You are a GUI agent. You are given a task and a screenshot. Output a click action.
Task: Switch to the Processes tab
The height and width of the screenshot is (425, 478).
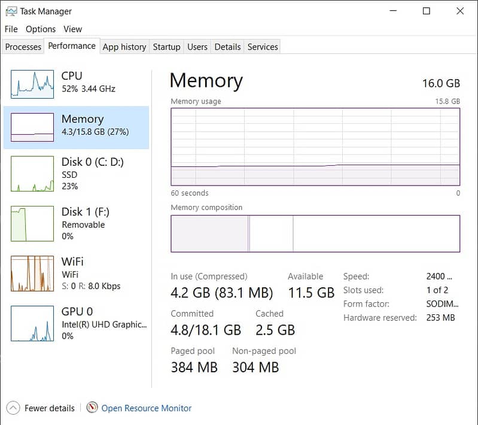[23, 47]
